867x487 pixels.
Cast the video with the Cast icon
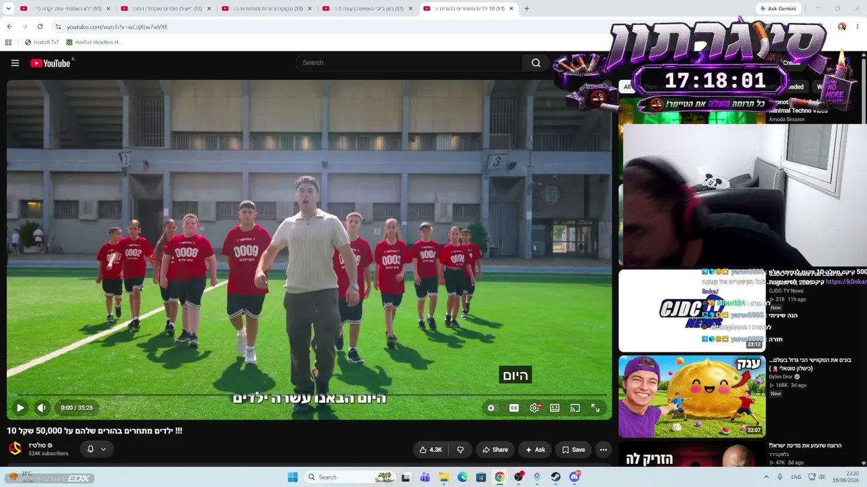click(575, 408)
